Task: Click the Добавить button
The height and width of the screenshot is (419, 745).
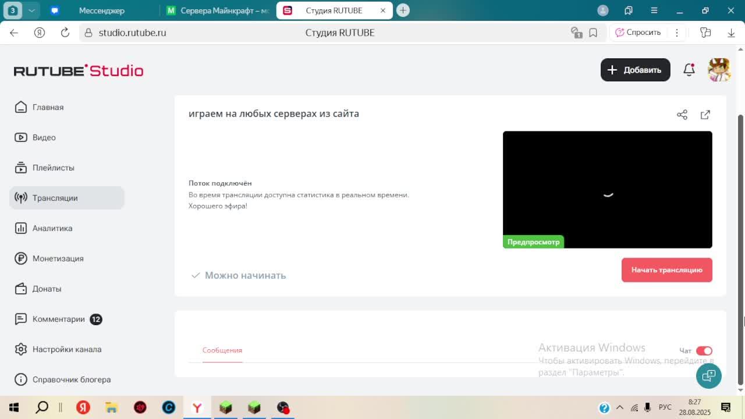Action: 636,70
